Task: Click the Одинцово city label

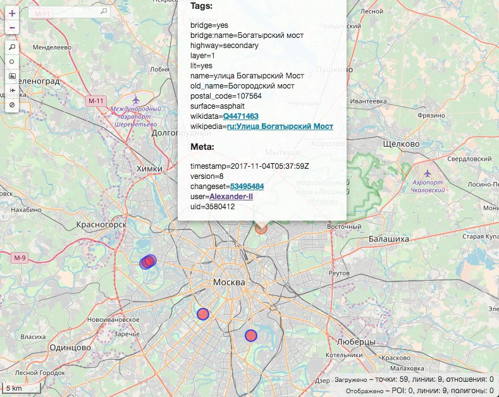Action: 70,348
